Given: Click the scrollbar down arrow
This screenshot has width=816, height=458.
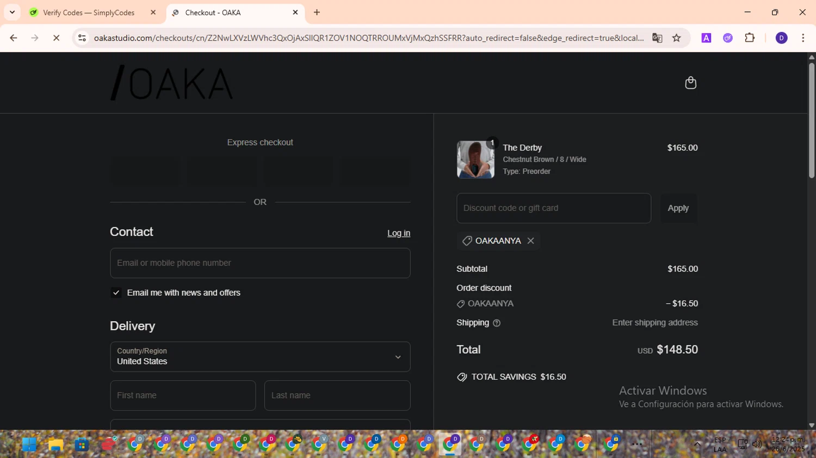Looking at the screenshot, I should 812,425.
